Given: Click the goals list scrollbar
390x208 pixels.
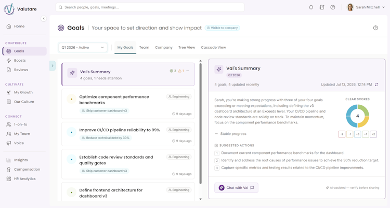Looking at the screenshot, I should pos(201,123).
